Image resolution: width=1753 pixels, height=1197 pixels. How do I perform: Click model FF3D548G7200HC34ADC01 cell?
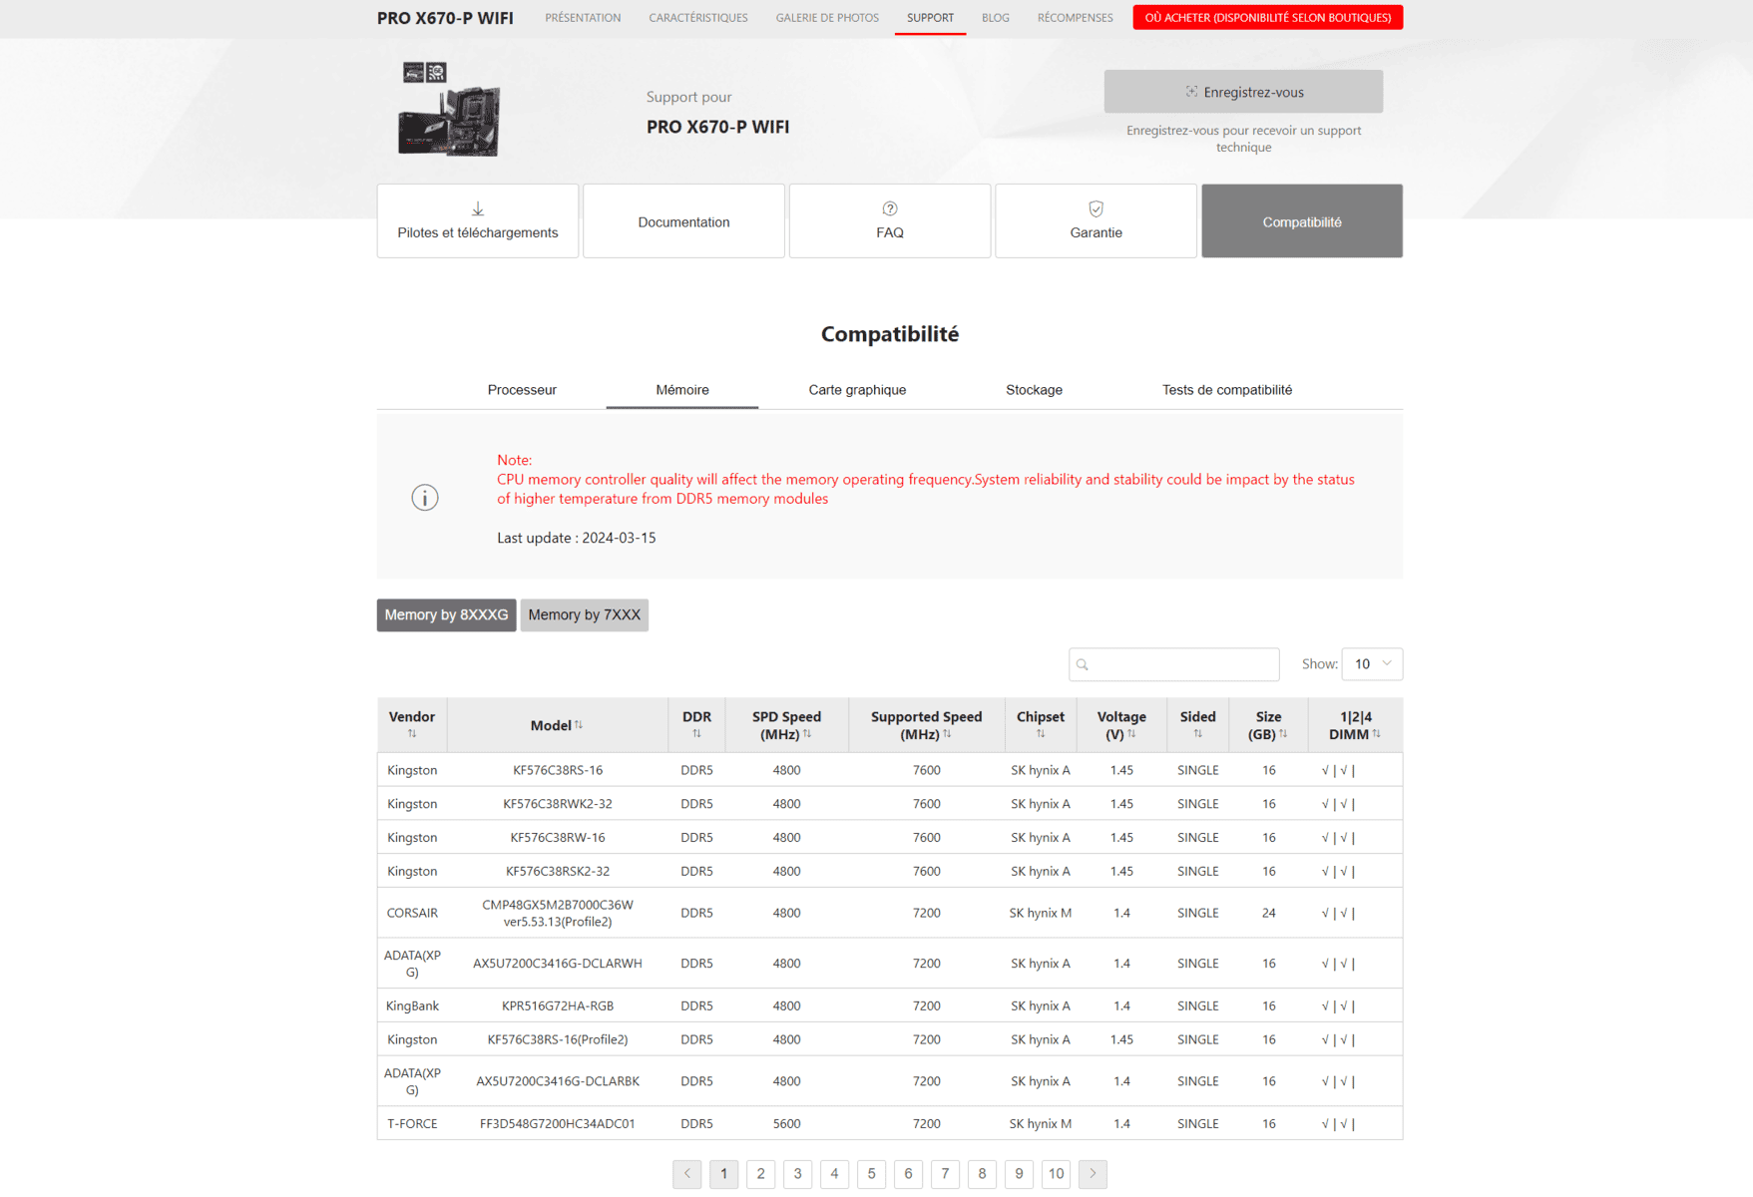coord(558,1123)
